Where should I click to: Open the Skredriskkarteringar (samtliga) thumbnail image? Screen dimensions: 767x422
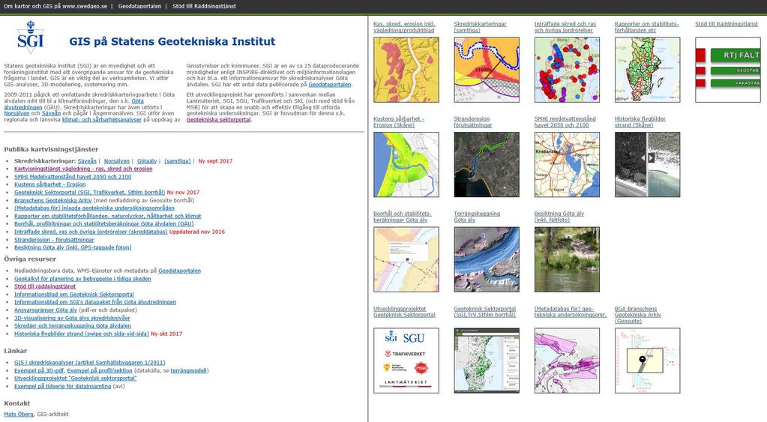coord(487,70)
